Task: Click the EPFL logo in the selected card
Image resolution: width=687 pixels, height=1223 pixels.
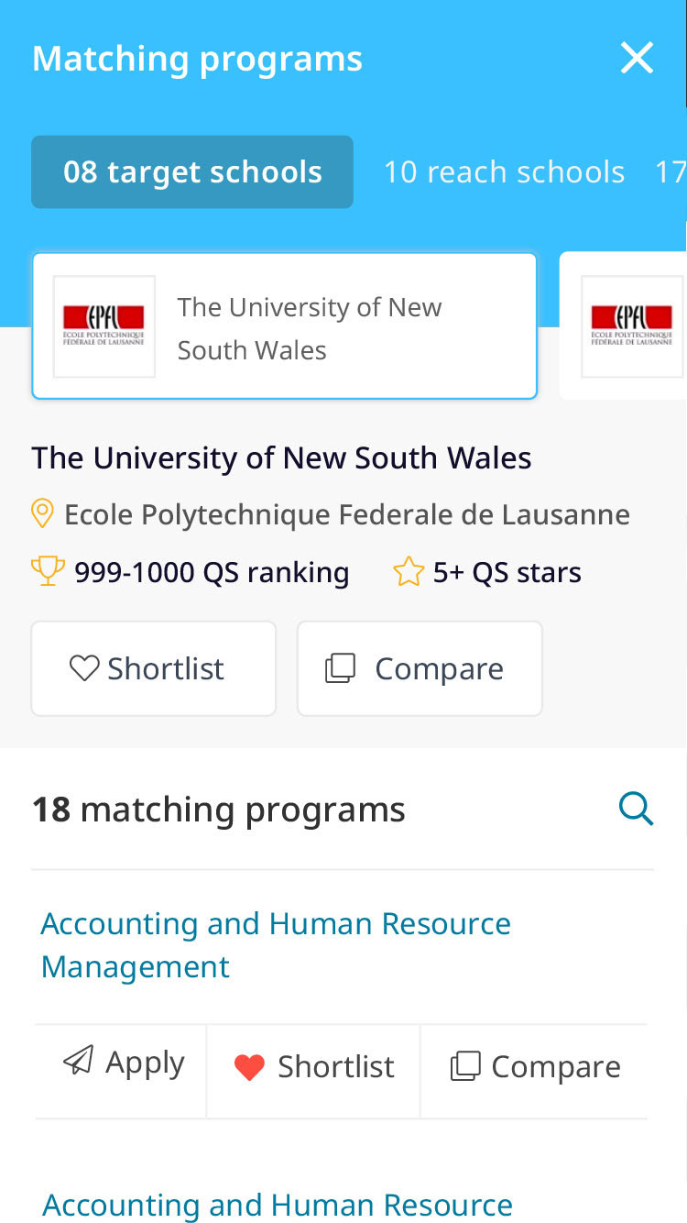Action: coord(104,327)
